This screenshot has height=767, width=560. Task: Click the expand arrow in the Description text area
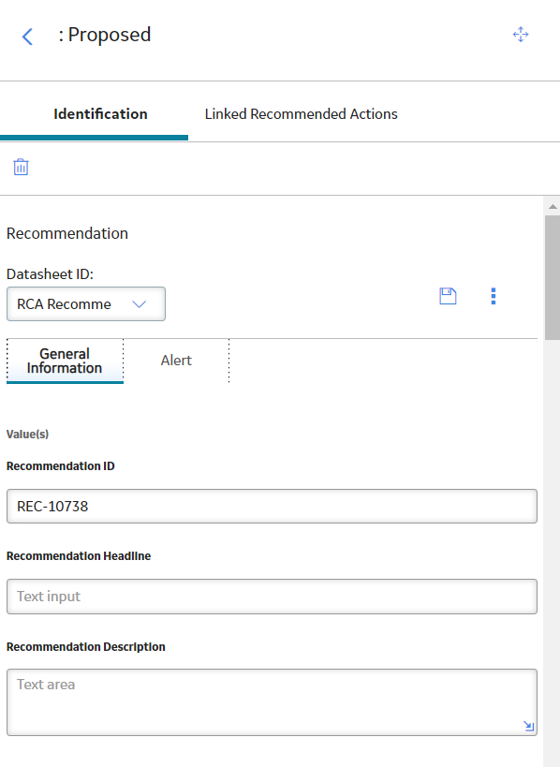pos(529,726)
